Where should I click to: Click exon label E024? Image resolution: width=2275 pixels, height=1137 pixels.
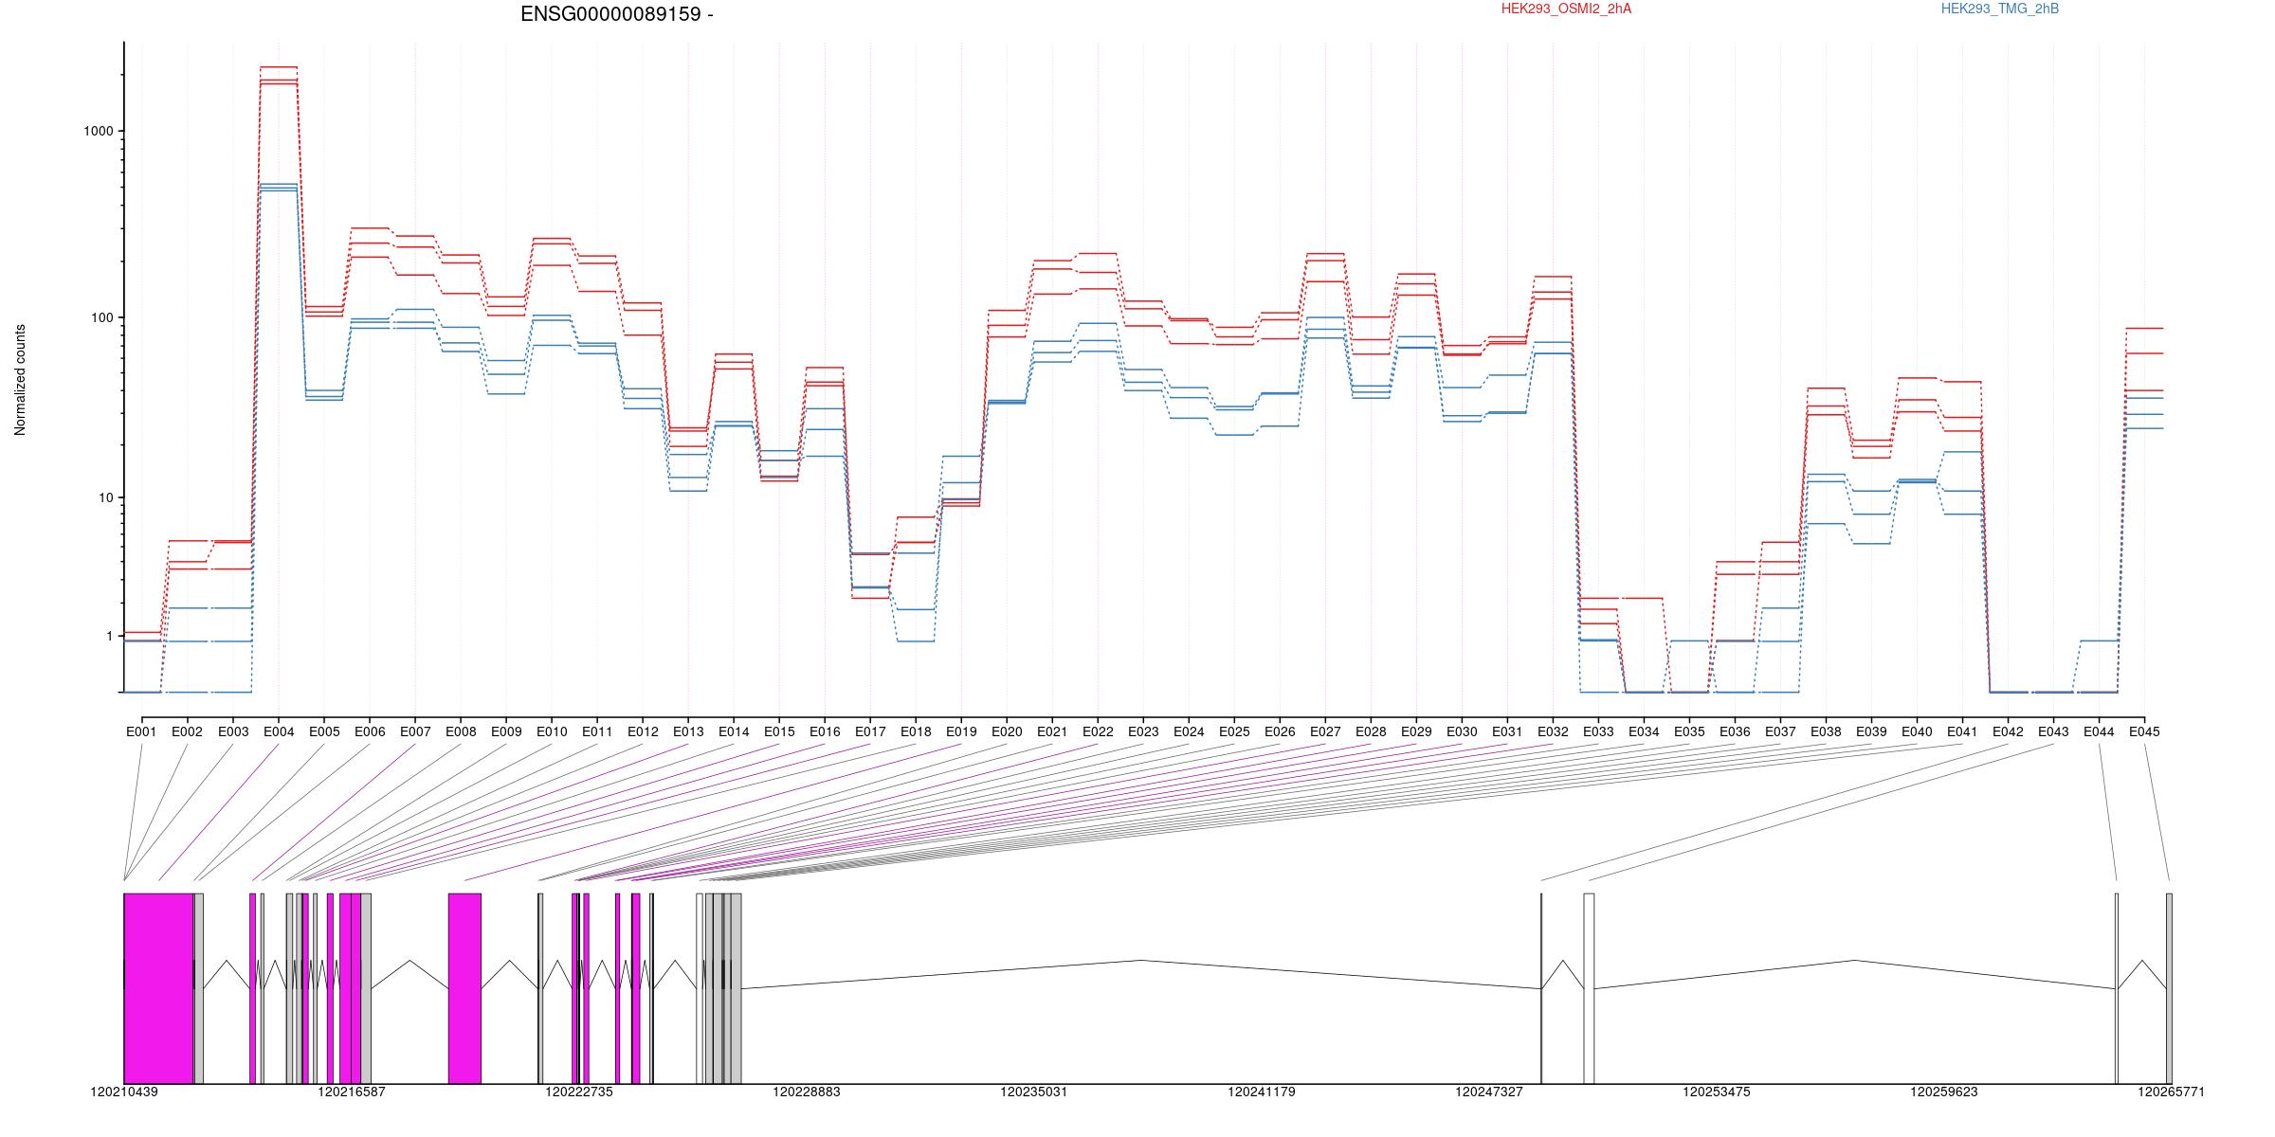pos(1189,731)
